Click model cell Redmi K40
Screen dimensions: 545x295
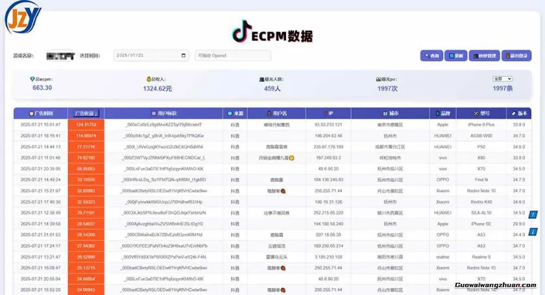click(481, 202)
